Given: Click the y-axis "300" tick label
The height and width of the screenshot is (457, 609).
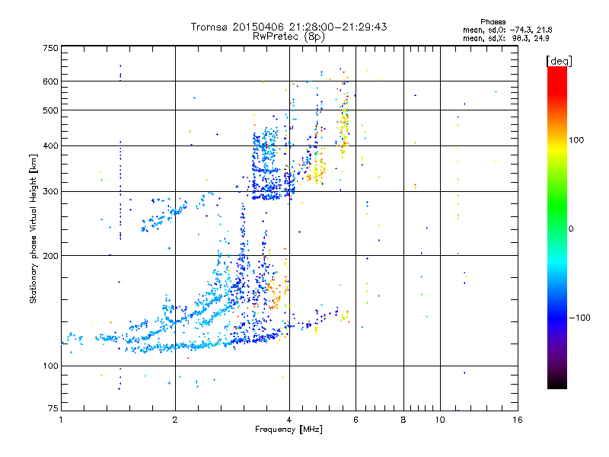Looking at the screenshot, I should click(x=50, y=192).
